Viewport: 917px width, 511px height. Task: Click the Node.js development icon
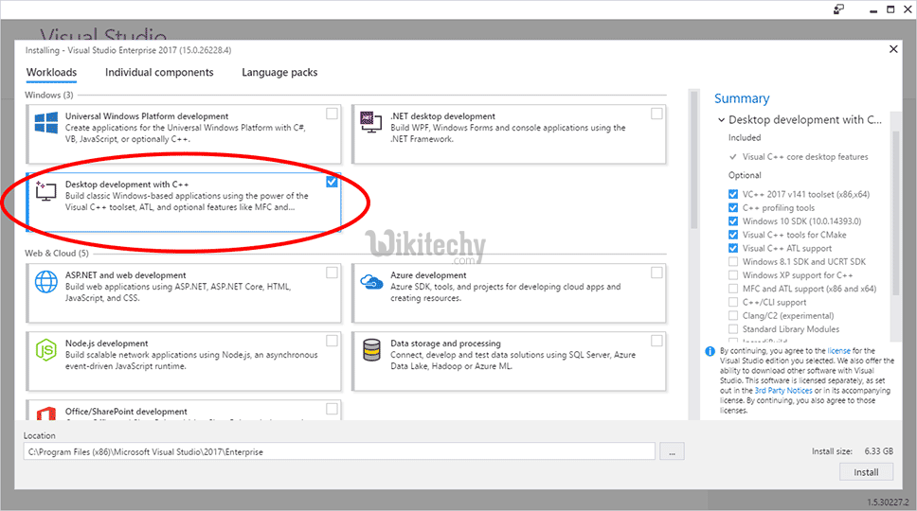46,350
